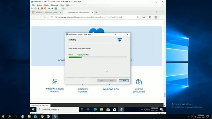The width and height of the screenshot is (212, 119).
Task: Click the Edge address bar URL
Action: 88,17
